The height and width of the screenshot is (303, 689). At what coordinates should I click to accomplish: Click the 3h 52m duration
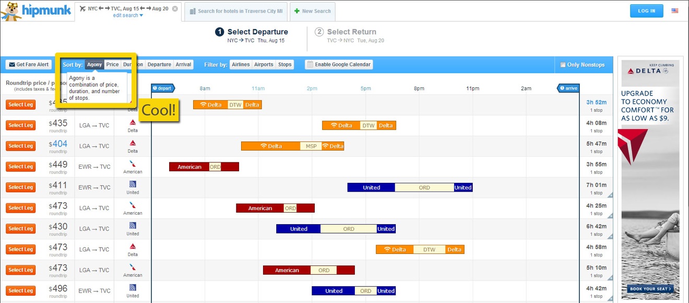[x=596, y=102]
